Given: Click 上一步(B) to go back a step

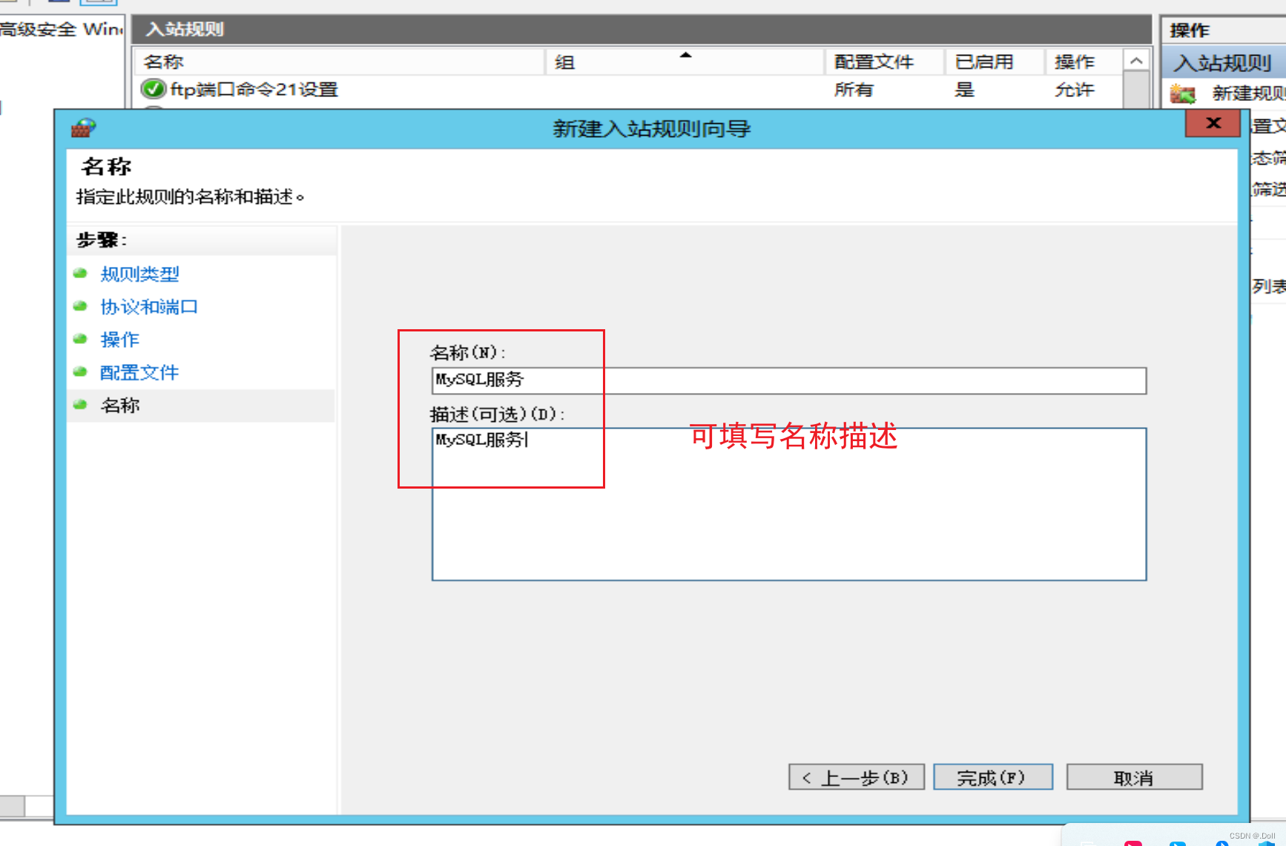Looking at the screenshot, I should [x=855, y=777].
